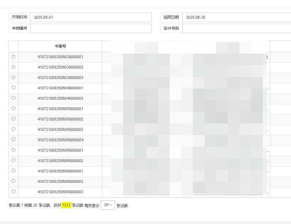The height and width of the screenshot is (224, 291).
Task: Click the highlighted total count 7213
Action: coord(67,205)
